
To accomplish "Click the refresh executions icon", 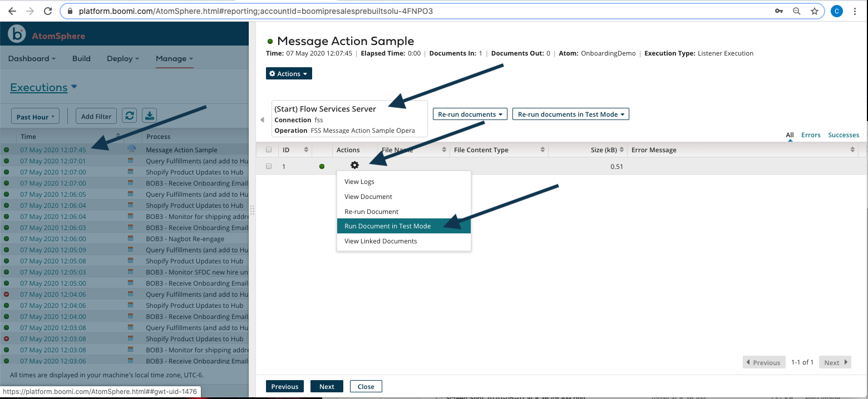I will [x=129, y=116].
